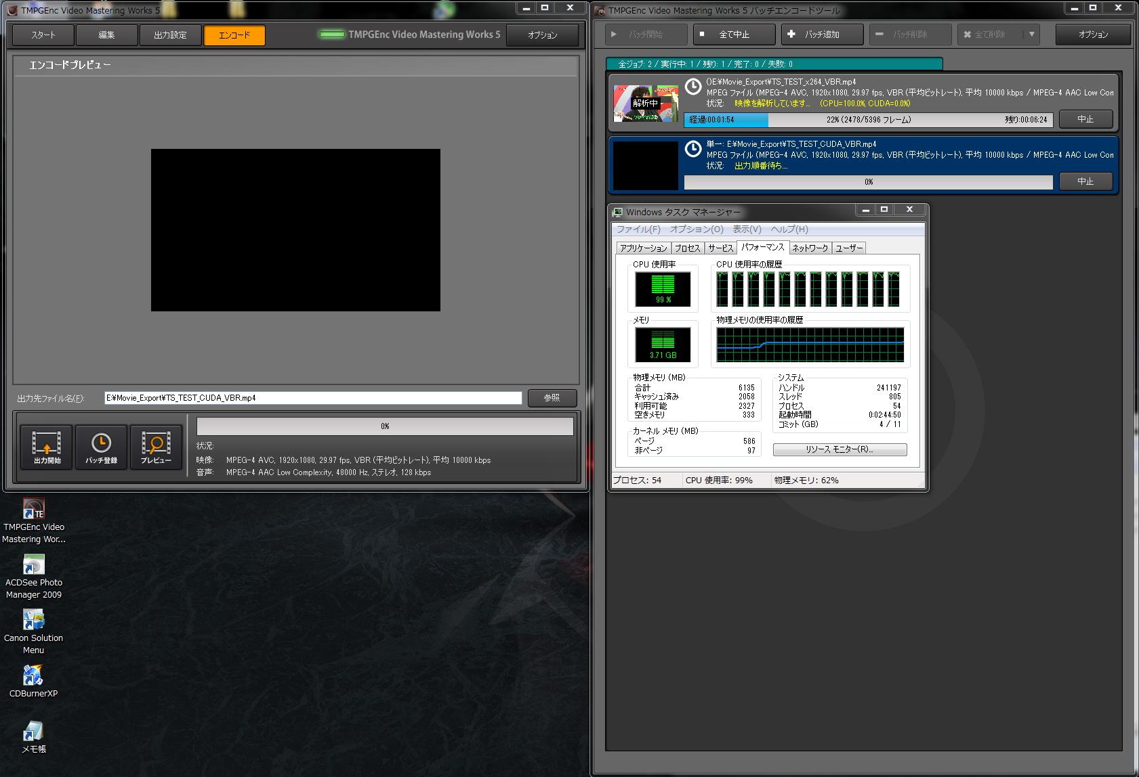The image size is (1139, 777).
Task: Switch to アプリケーション tab in Task Manager
Action: click(644, 248)
